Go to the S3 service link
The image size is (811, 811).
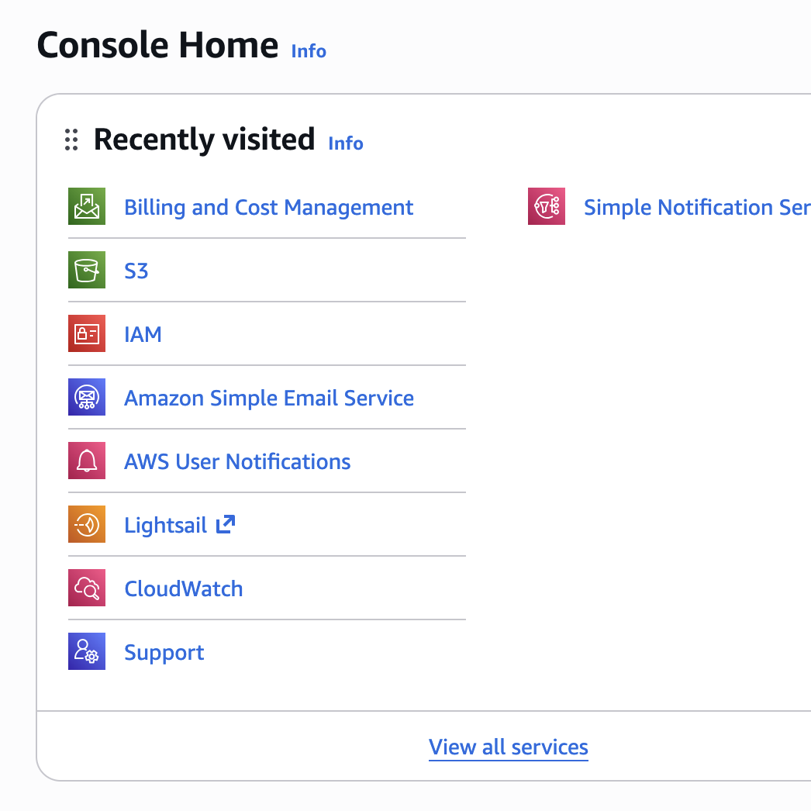click(136, 271)
